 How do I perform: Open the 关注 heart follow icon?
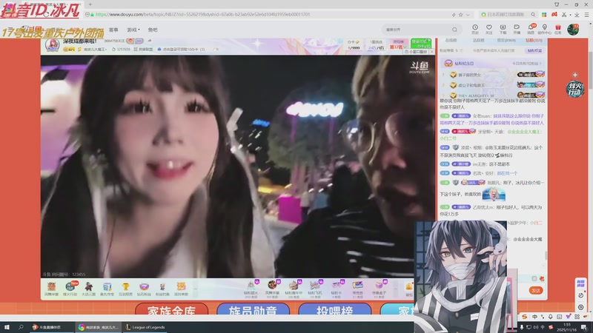489,29
